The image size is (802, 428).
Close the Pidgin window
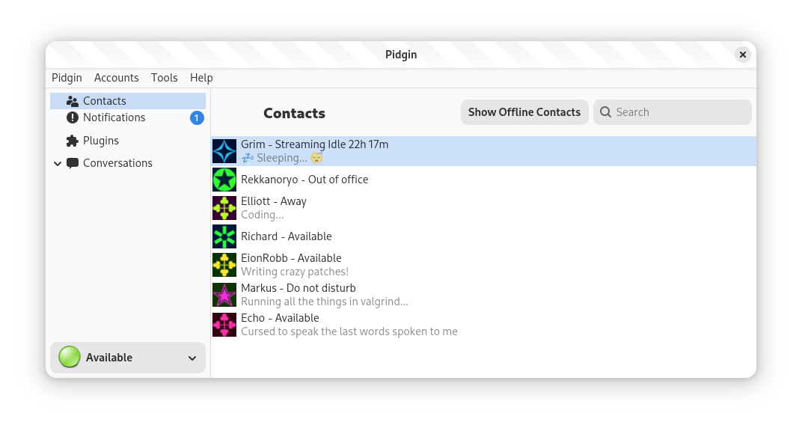tap(742, 55)
